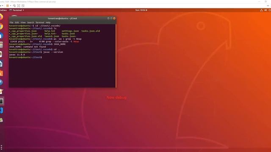Viewport: 271px width, 152px height.
Task: Open the File menu in Terminal
Action: point(11,22)
